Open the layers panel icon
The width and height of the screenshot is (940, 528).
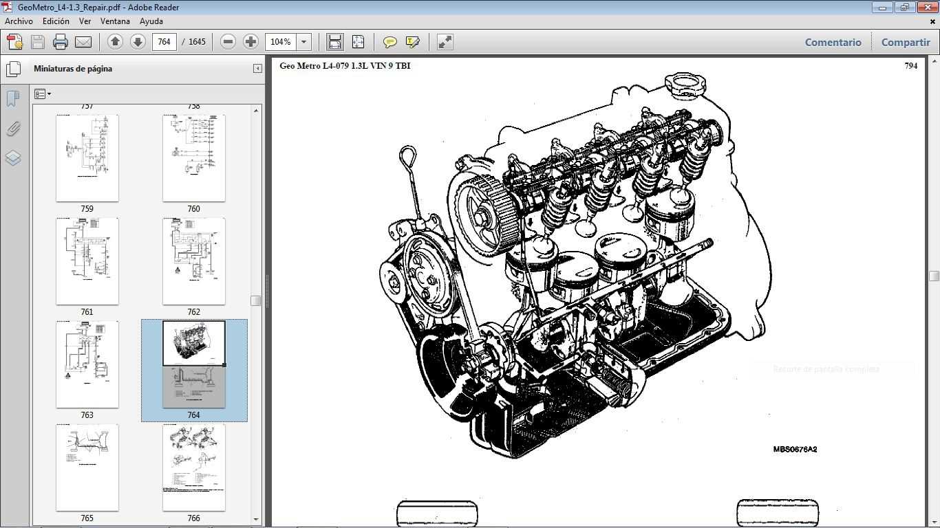coord(13,158)
